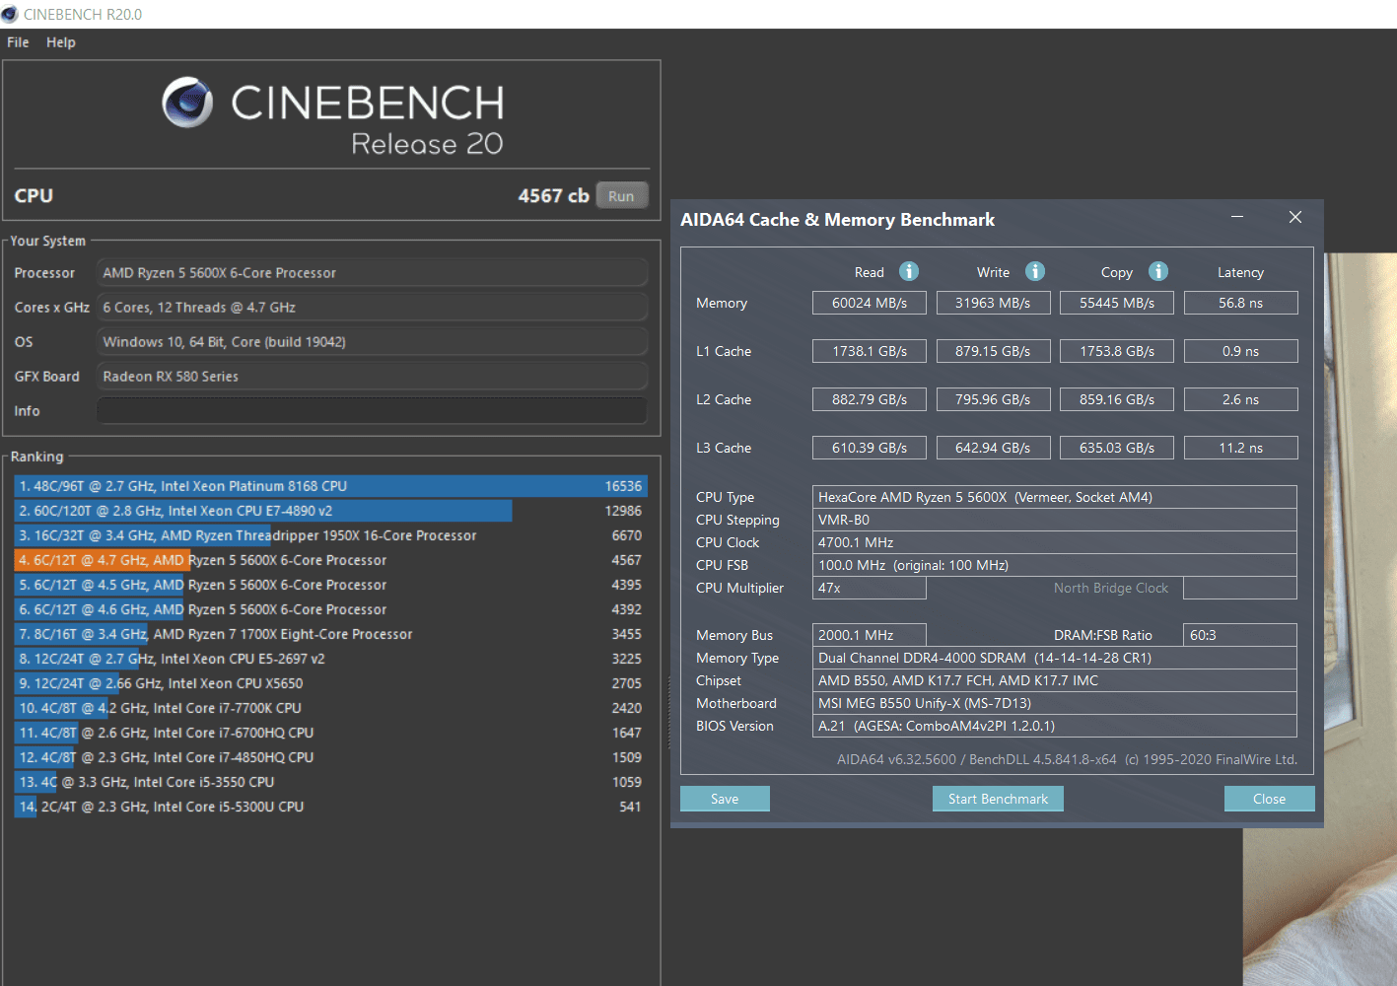Select ranking row Xeon CPU E7-4890 v2
1397x986 pixels.
point(330,511)
